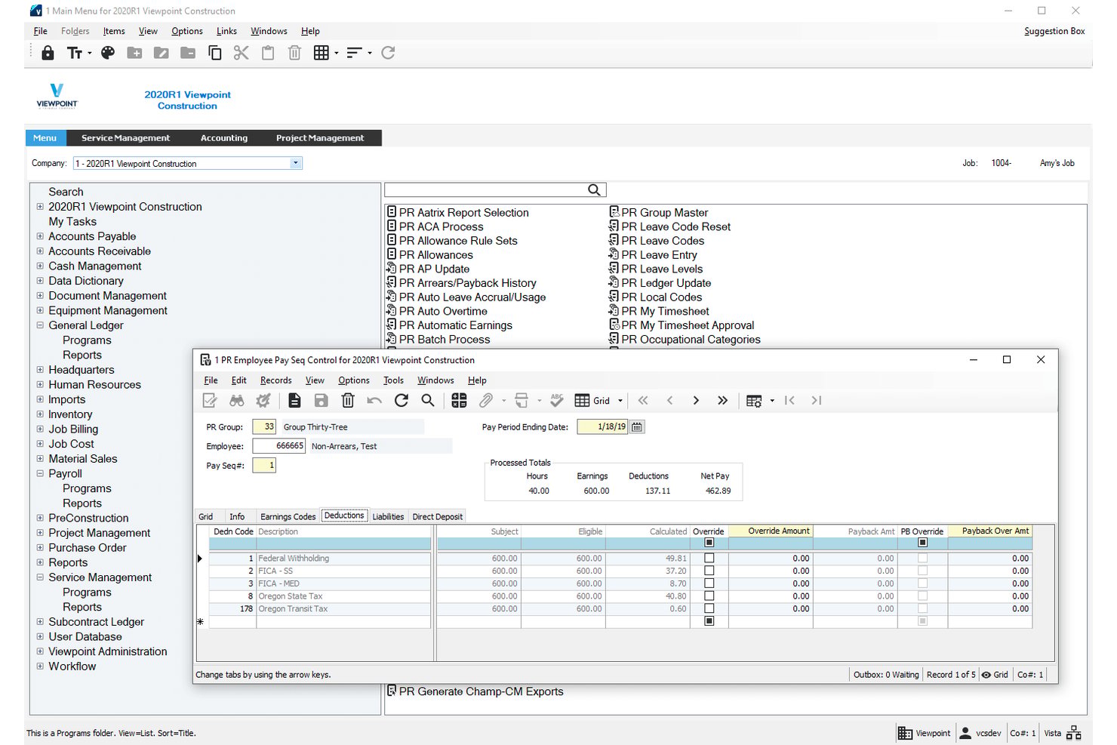Click the Tt font size icon
This screenshot has width=1117, height=745.
click(75, 53)
